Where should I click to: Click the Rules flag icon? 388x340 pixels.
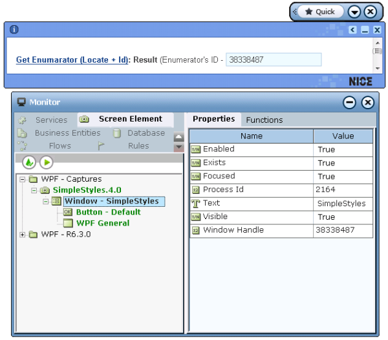pos(101,145)
